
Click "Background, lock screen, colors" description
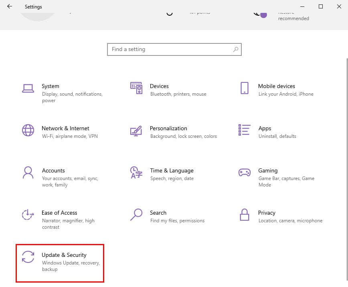coord(183,136)
